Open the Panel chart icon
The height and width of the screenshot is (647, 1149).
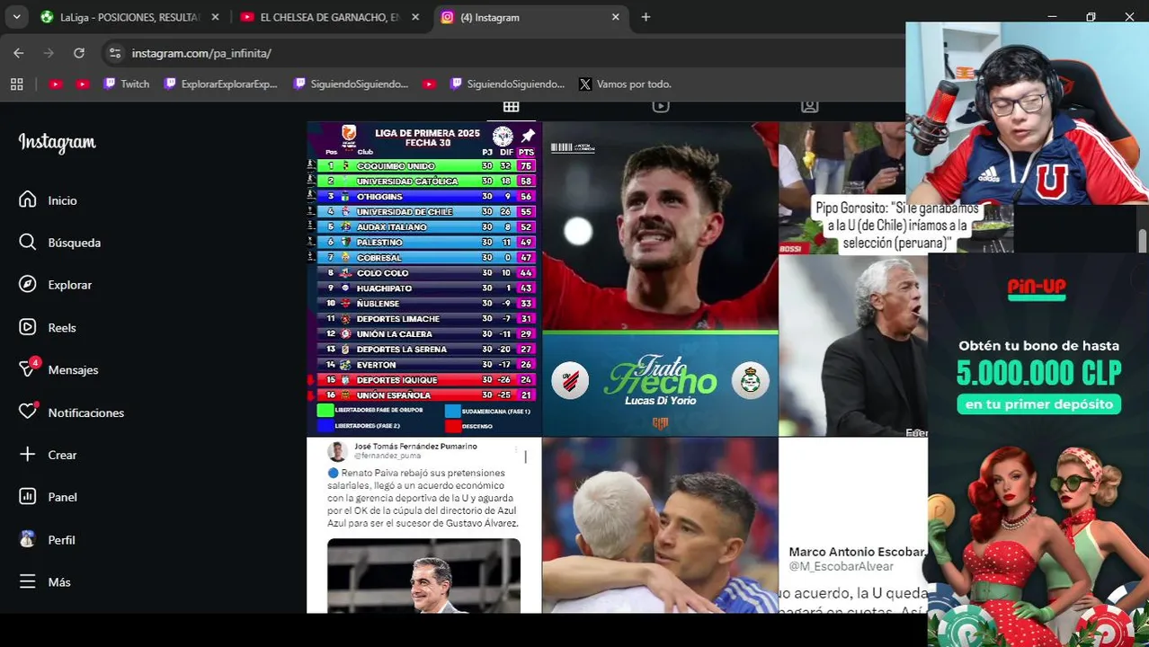[28, 497]
